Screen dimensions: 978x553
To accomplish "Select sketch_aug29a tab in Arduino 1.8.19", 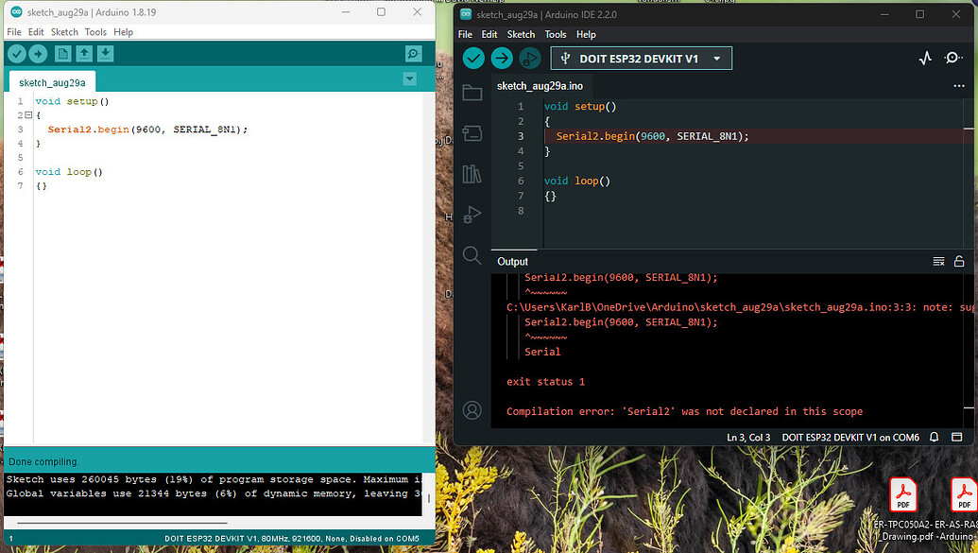I will click(52, 82).
